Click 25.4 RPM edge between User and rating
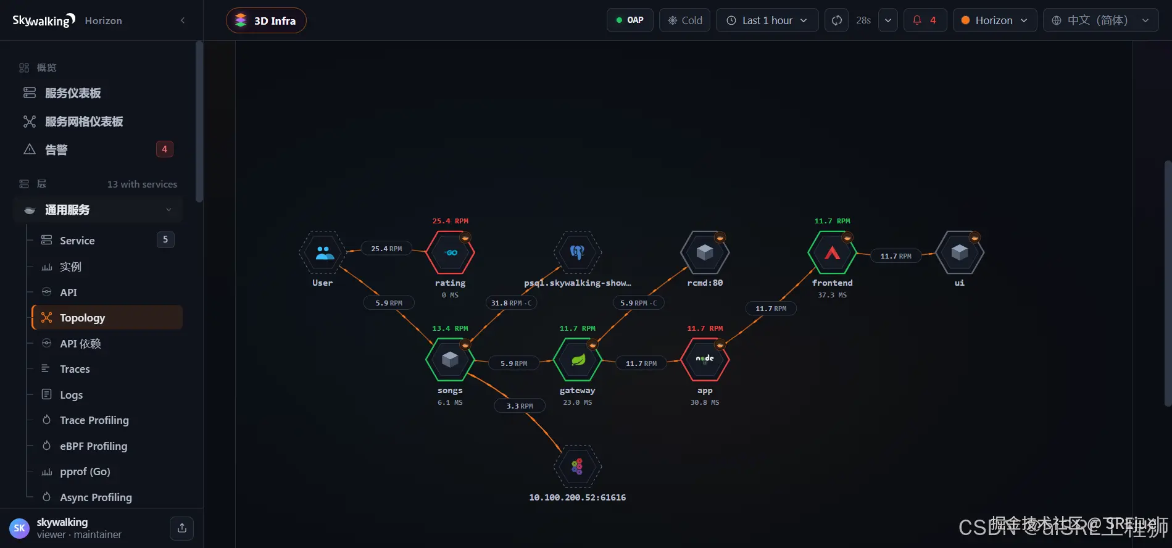 click(x=386, y=249)
